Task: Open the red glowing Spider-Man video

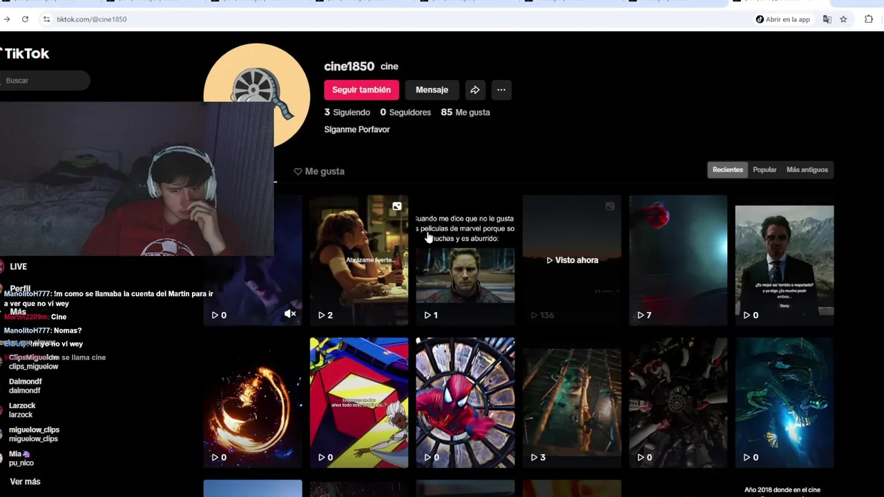Action: (678, 260)
